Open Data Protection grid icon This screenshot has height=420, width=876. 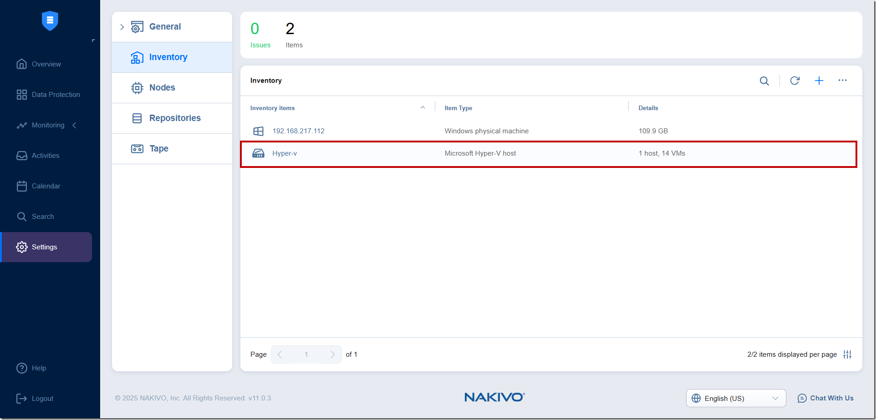tap(21, 94)
